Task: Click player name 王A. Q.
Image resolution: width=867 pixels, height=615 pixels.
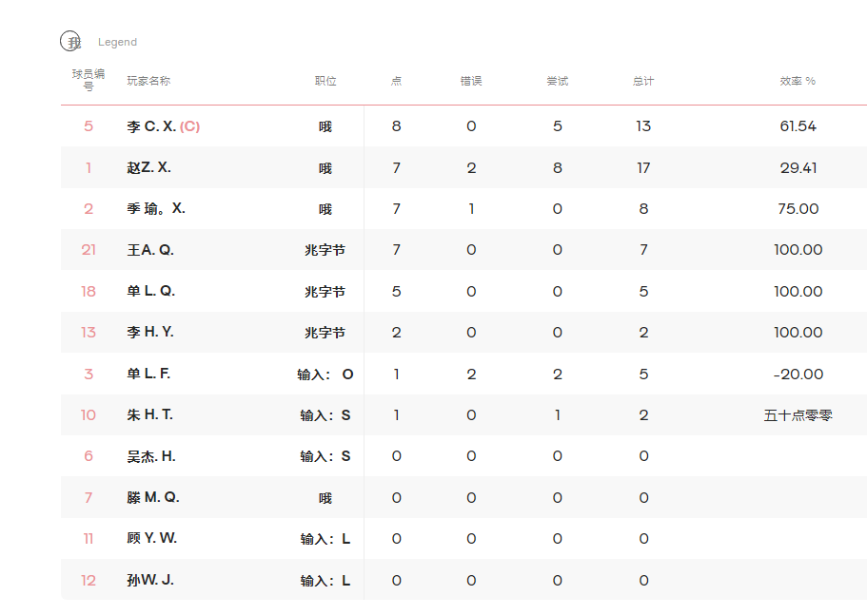Action: pos(150,250)
